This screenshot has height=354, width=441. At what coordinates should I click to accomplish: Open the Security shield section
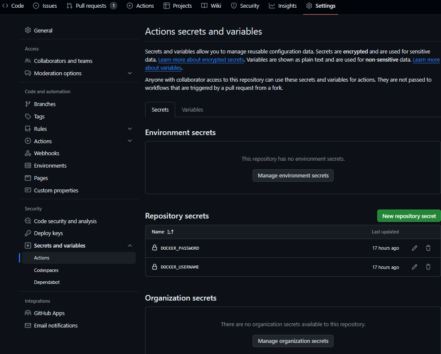click(245, 6)
